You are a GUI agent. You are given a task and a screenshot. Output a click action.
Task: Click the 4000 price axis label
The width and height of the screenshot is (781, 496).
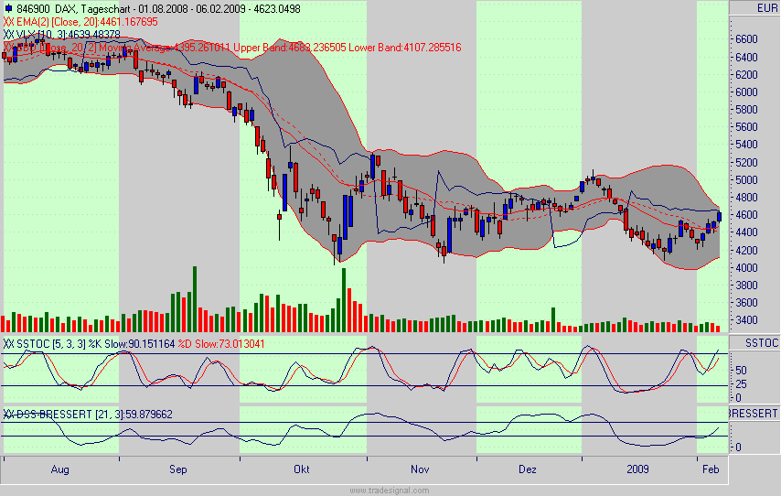[746, 268]
